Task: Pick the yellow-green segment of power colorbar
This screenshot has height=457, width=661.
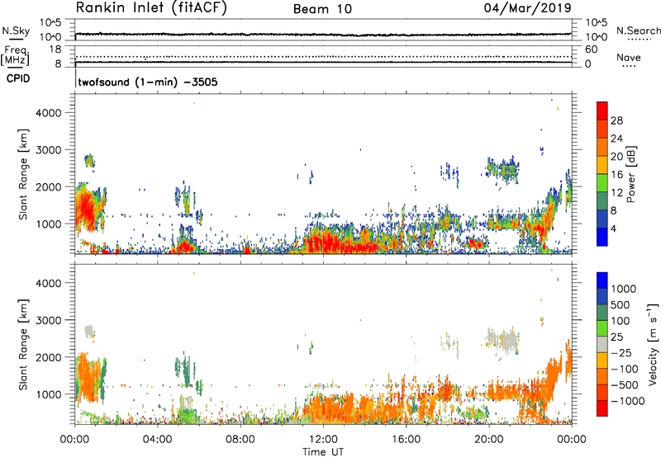Action: point(602,183)
